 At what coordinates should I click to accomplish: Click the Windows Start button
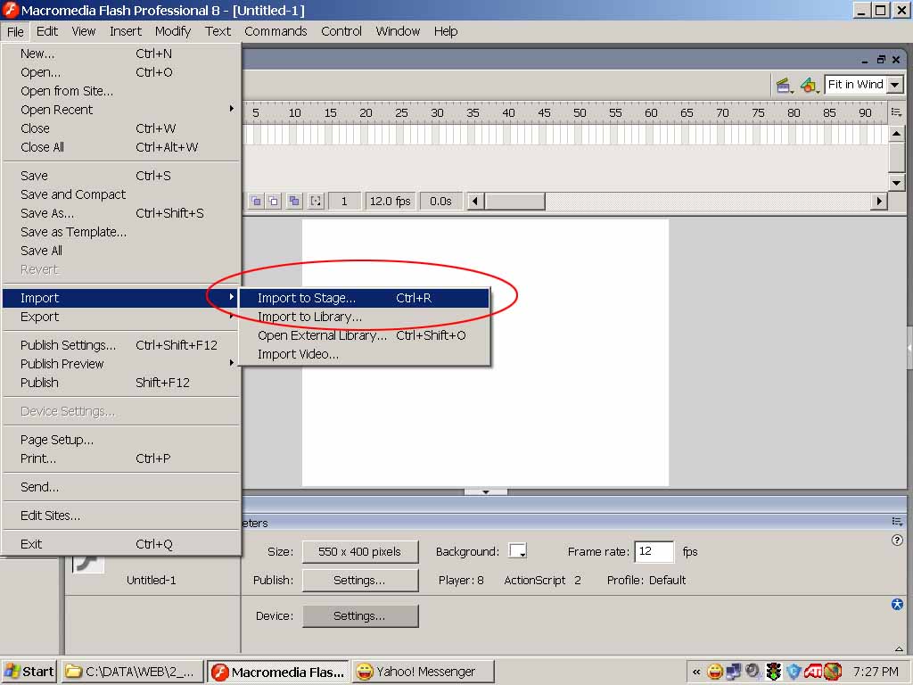click(29, 672)
